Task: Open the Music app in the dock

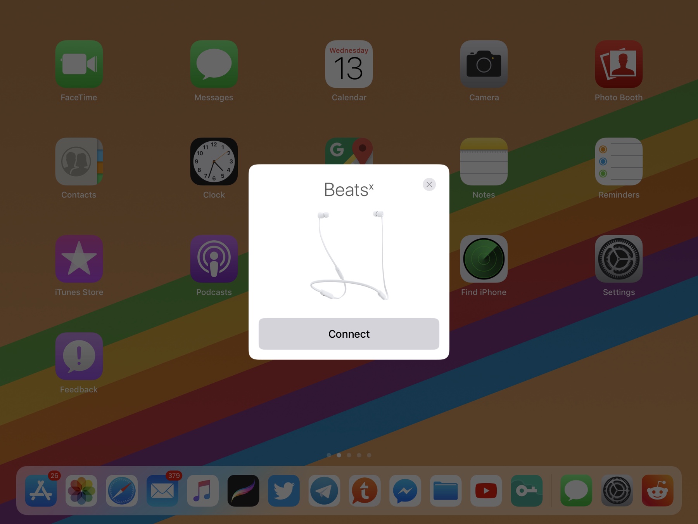Action: pos(203,491)
